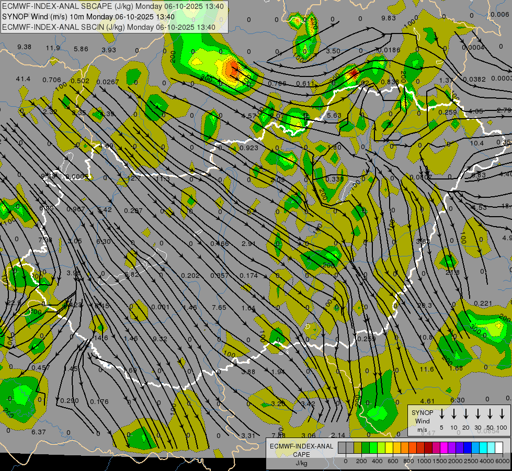Click the 0.202 value on the map
Viewport: 512px width, 471px height.
pyautogui.click(x=190, y=276)
